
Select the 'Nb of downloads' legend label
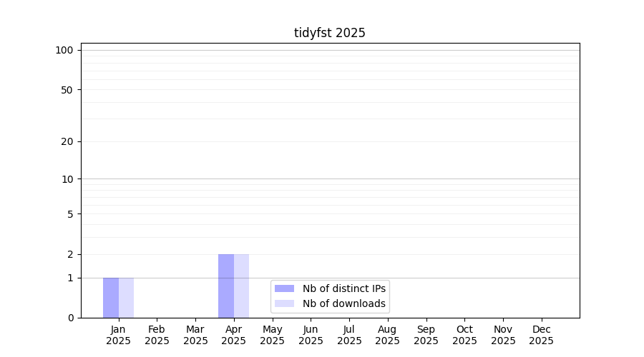pos(343,303)
